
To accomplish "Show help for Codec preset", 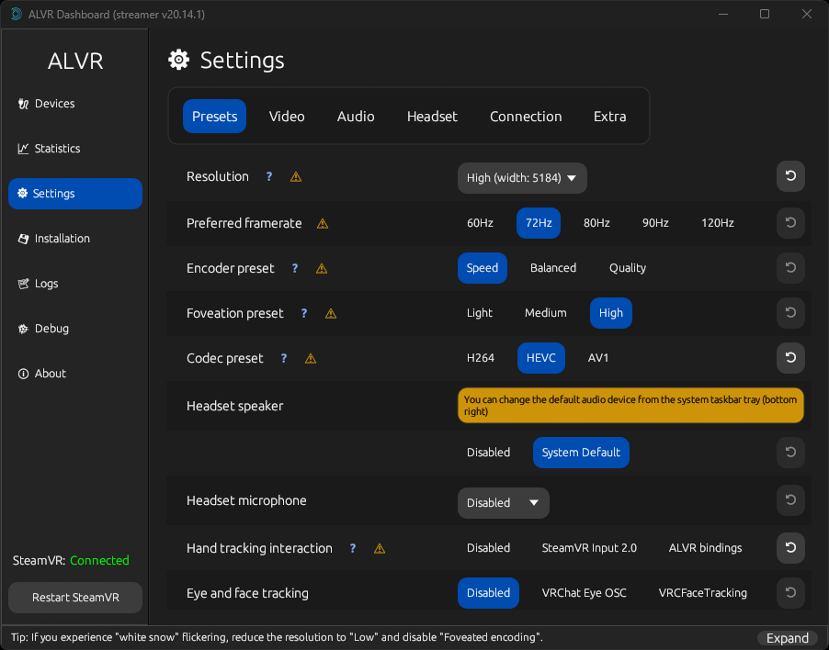I will pyautogui.click(x=284, y=359).
